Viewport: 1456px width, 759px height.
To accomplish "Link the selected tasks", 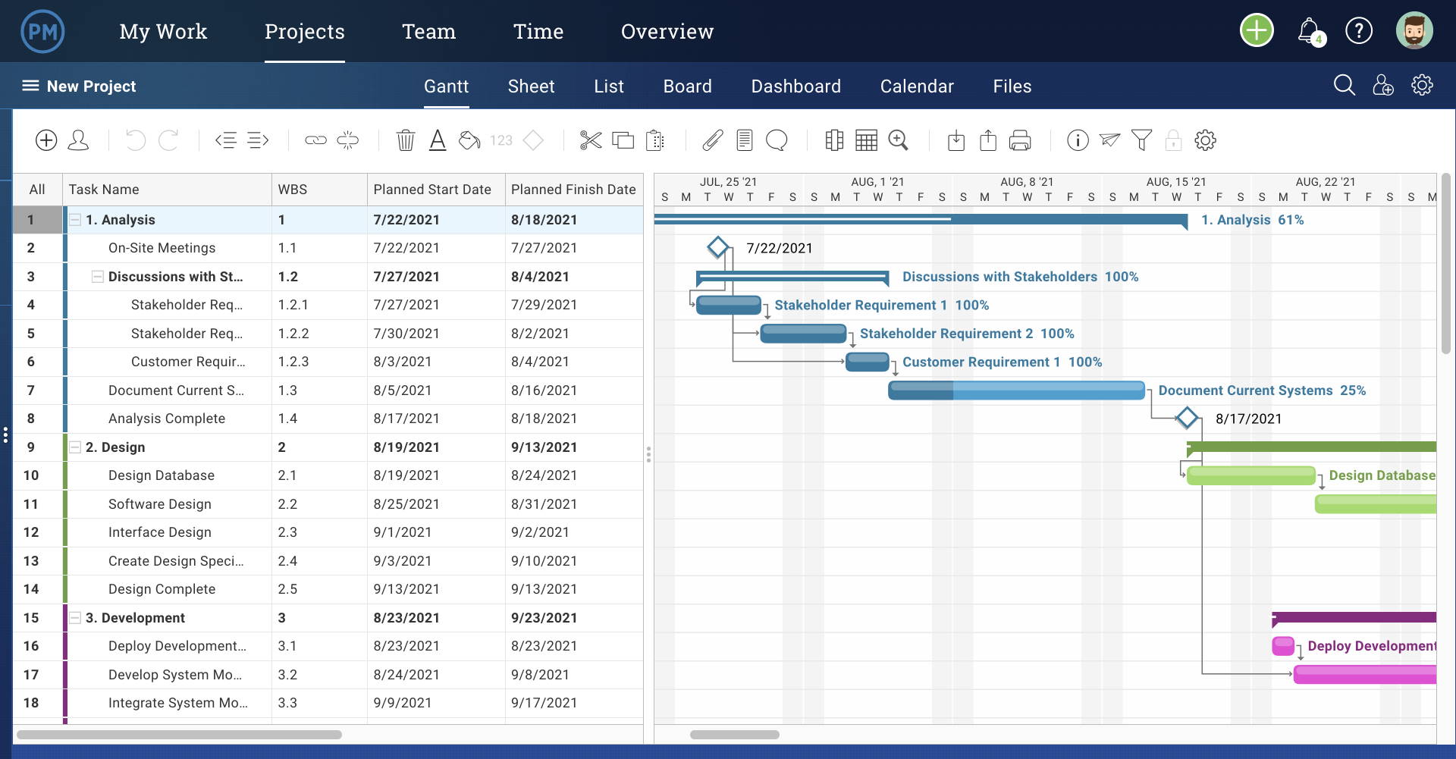I will pos(314,140).
